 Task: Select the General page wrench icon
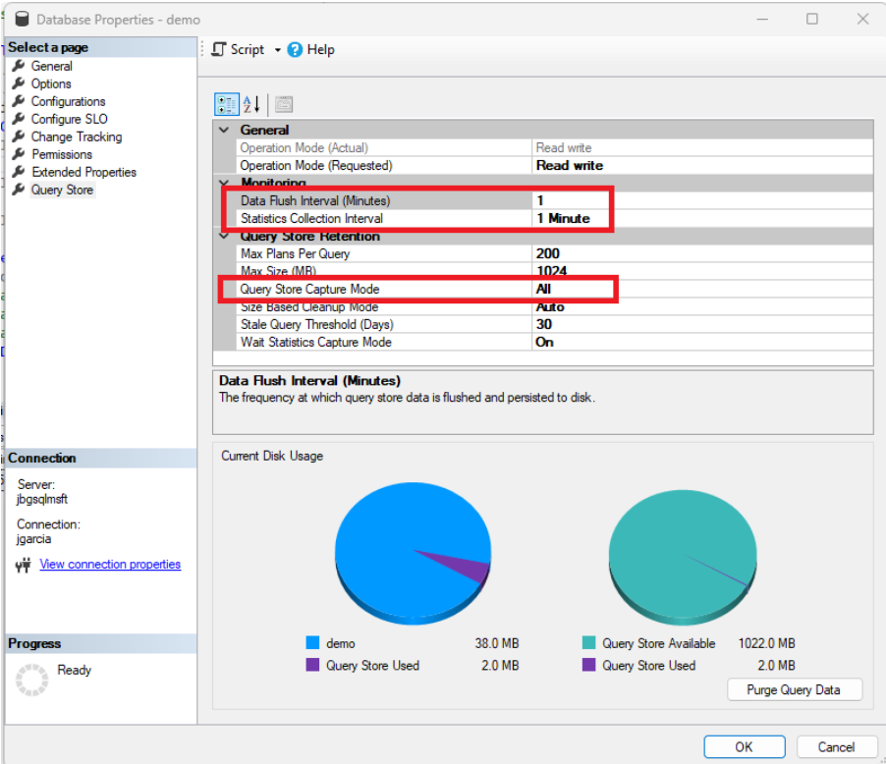[x=19, y=66]
